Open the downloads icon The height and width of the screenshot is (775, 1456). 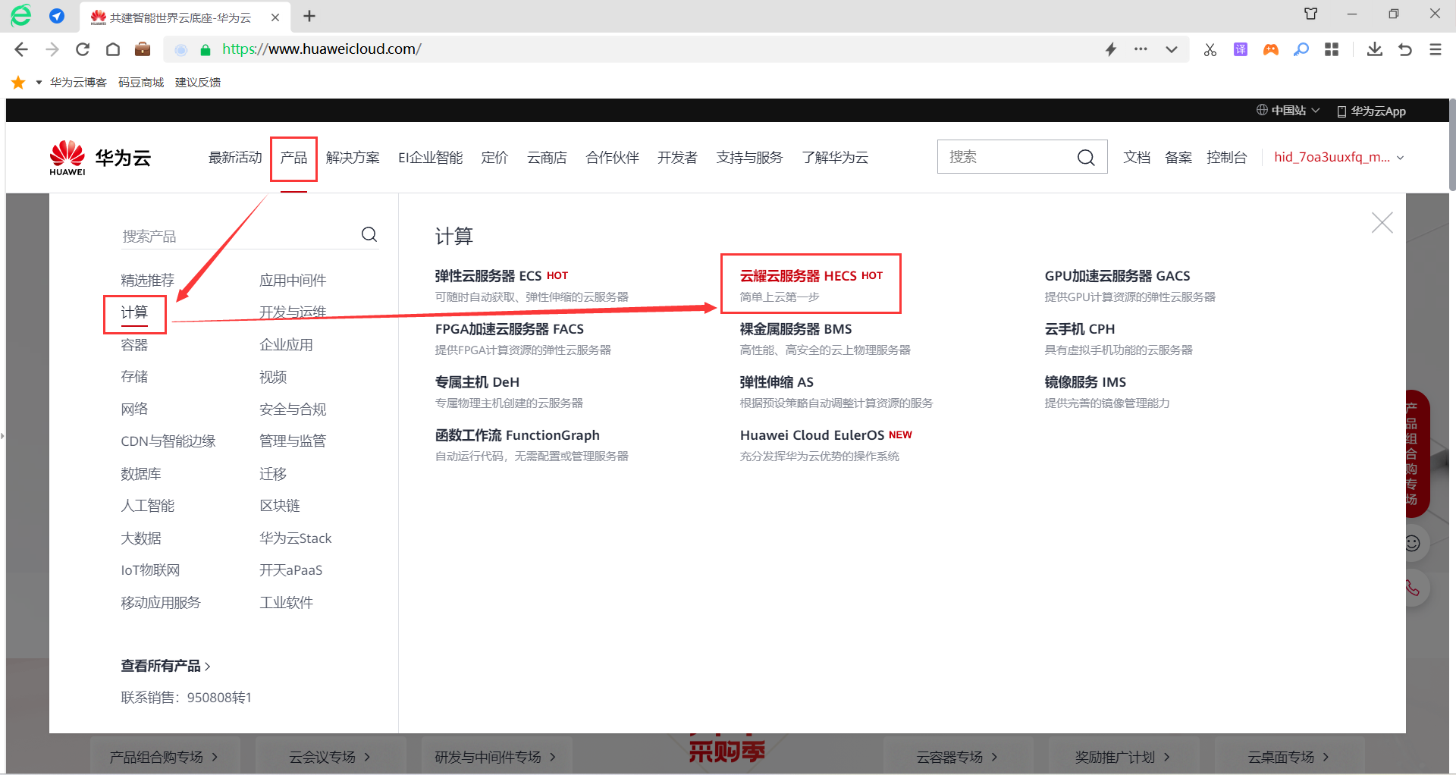pos(1375,49)
